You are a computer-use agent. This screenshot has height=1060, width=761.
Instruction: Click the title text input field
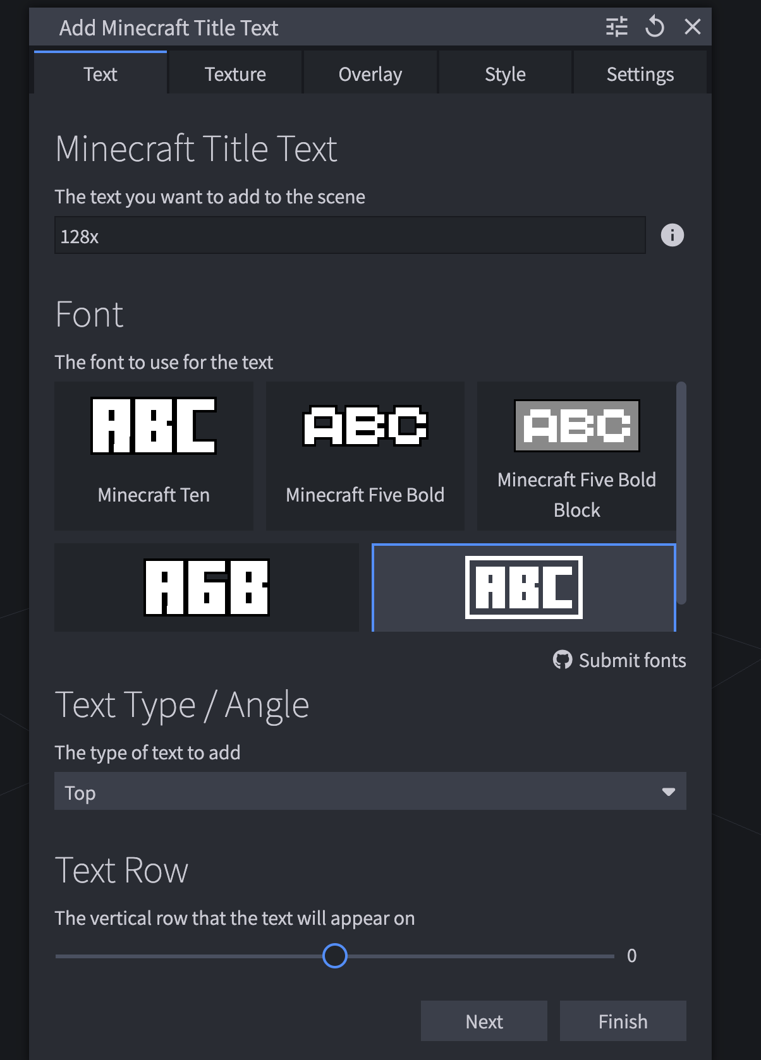click(x=350, y=235)
